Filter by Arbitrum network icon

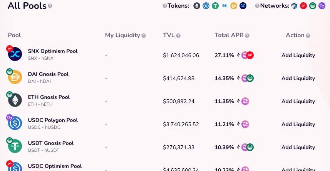[x=294, y=6]
